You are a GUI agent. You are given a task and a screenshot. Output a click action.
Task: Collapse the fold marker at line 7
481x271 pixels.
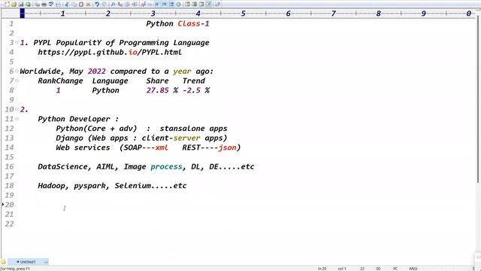tap(17, 81)
